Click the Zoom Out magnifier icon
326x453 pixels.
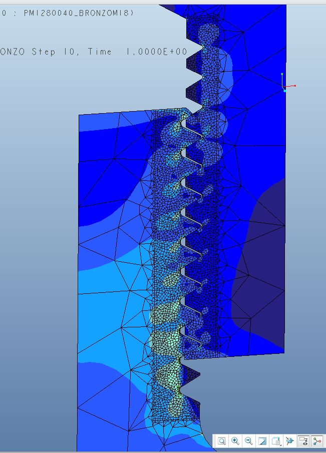point(249,441)
